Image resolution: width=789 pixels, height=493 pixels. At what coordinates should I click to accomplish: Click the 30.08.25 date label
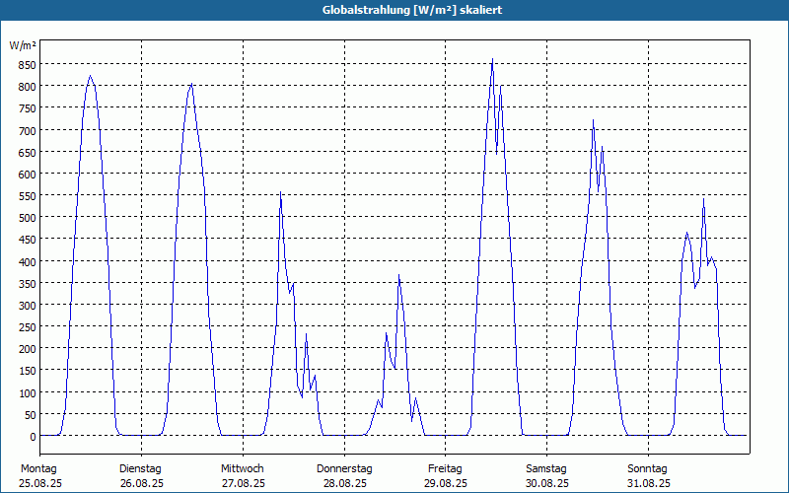point(547,483)
